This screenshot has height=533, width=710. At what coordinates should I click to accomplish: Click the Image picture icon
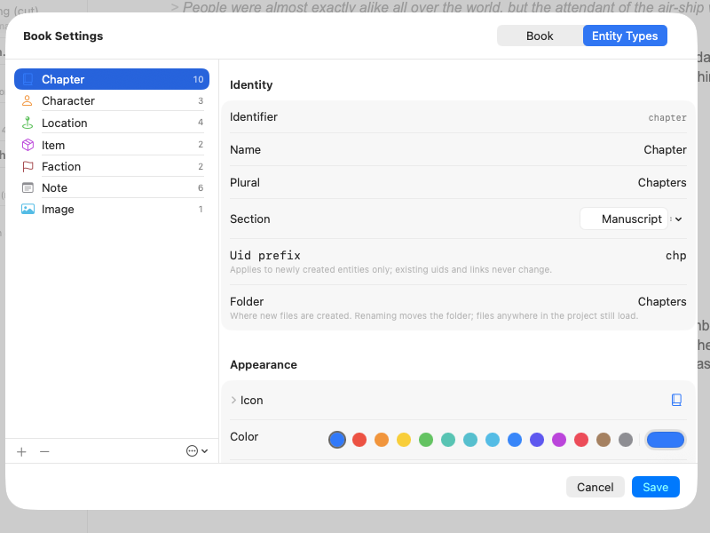28,209
